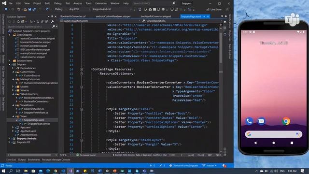
Task: Collapse the StackLayout Style region on line 30
Action: pyautogui.click(x=82, y=140)
